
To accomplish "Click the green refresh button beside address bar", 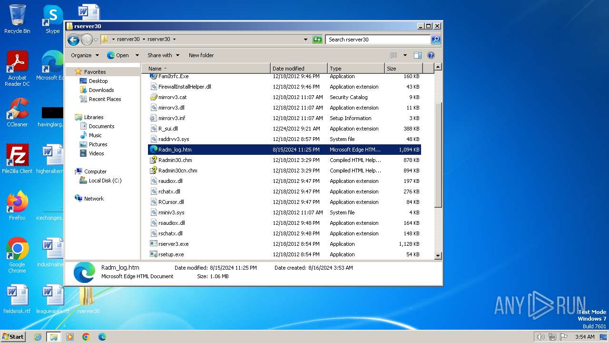I will click(317, 40).
